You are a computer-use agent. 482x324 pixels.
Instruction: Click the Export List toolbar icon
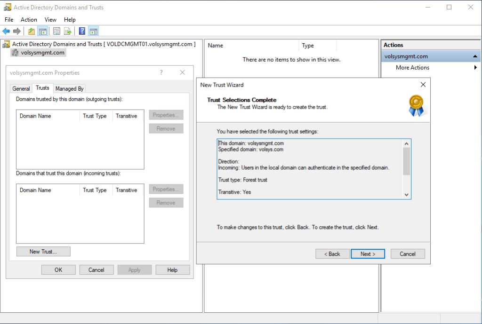[68, 32]
